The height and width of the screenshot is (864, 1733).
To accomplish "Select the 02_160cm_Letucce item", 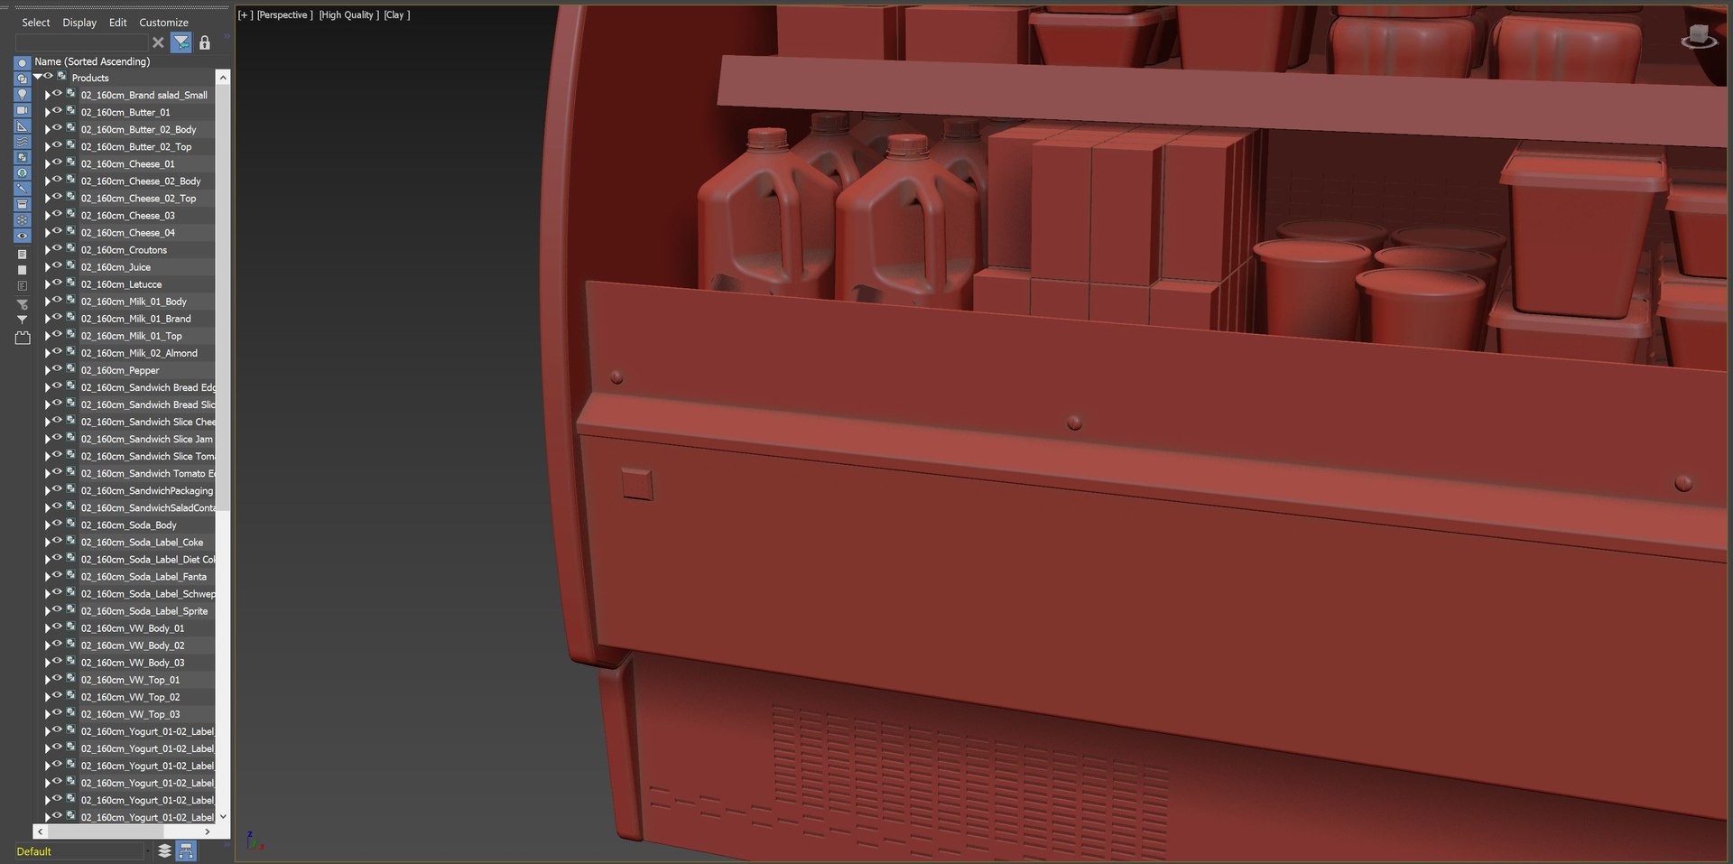I will [121, 284].
